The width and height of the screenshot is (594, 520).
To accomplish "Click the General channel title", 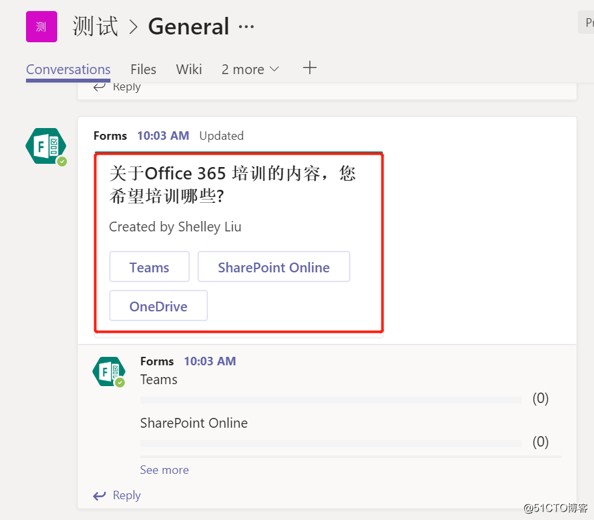I will click(188, 27).
